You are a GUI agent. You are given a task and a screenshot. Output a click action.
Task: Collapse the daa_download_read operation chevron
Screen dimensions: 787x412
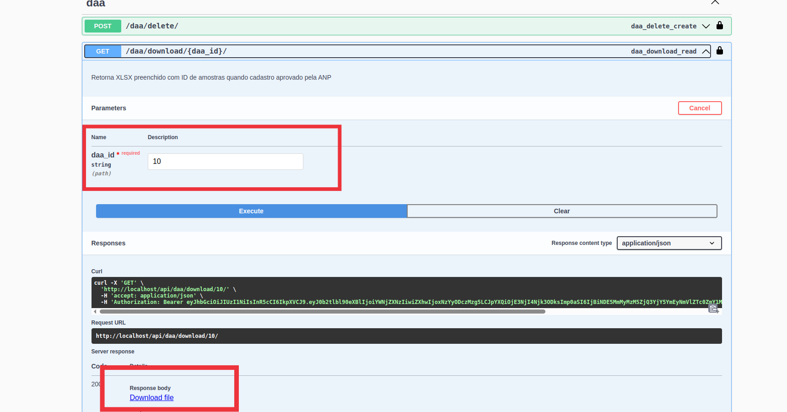pos(706,51)
